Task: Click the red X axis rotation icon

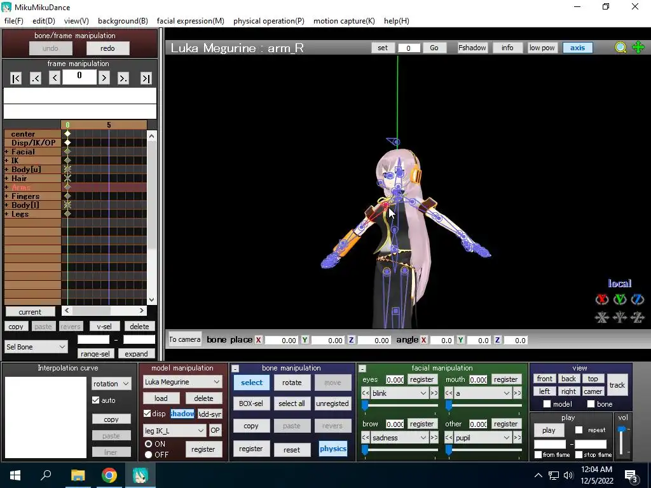Action: click(x=602, y=299)
